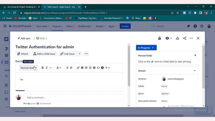Screen dimensions: 215x121
Task: Share the issue
Action: pos(184,38)
